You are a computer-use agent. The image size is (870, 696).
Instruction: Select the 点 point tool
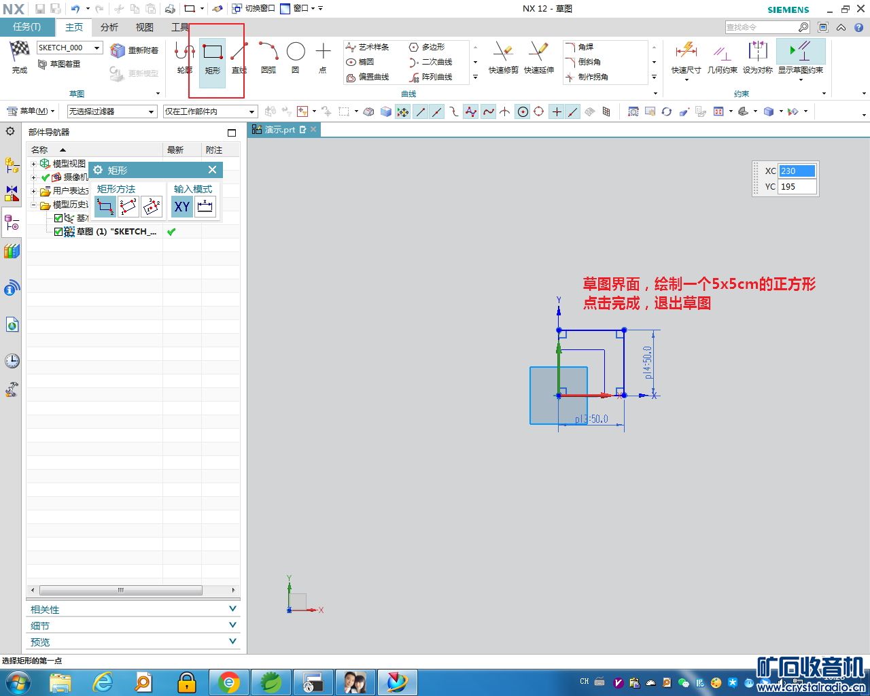click(323, 57)
